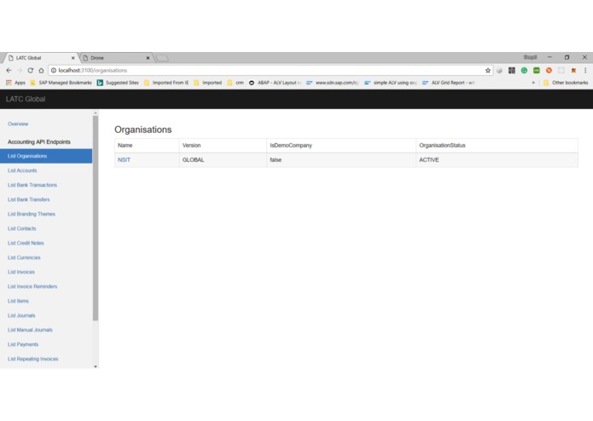
Task: Select List Organisations in sidebar
Action: tap(46, 156)
